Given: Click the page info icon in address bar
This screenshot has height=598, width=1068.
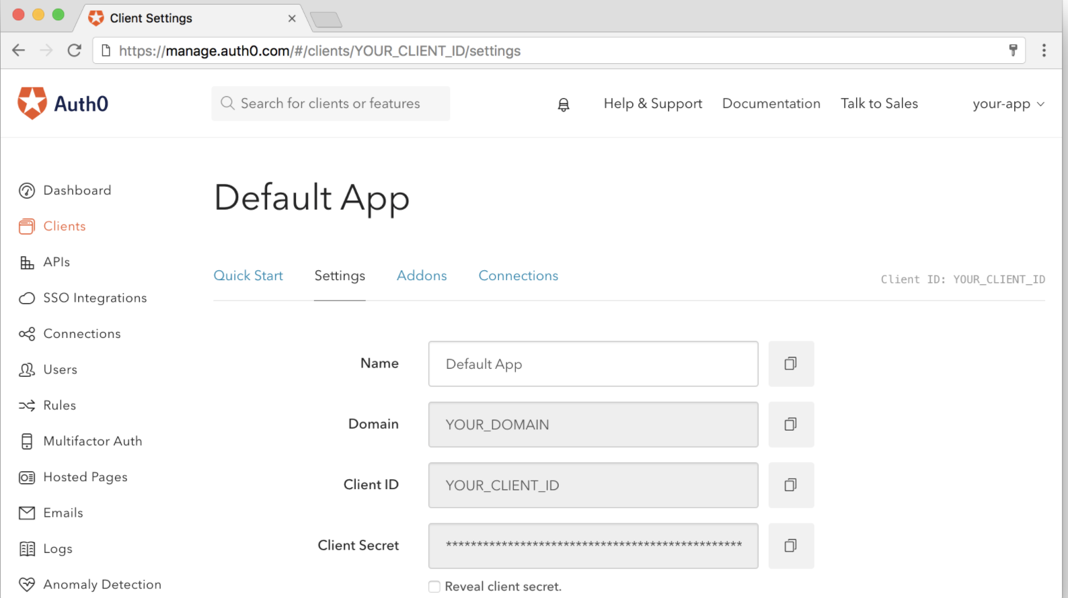Looking at the screenshot, I should (x=106, y=50).
